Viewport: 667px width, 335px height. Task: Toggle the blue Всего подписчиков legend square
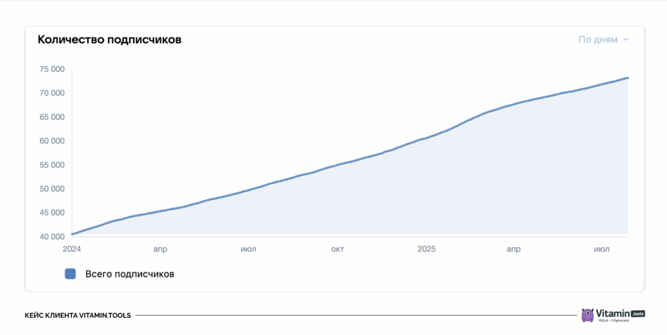coord(70,274)
